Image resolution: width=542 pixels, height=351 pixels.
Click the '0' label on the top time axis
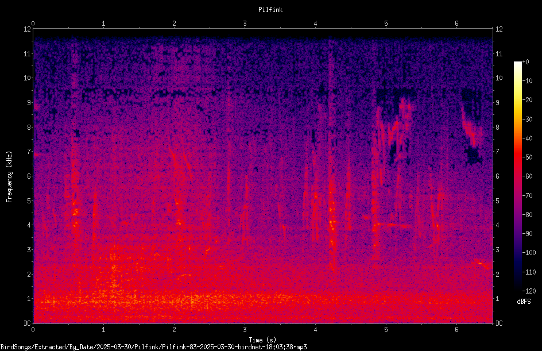pos(33,24)
